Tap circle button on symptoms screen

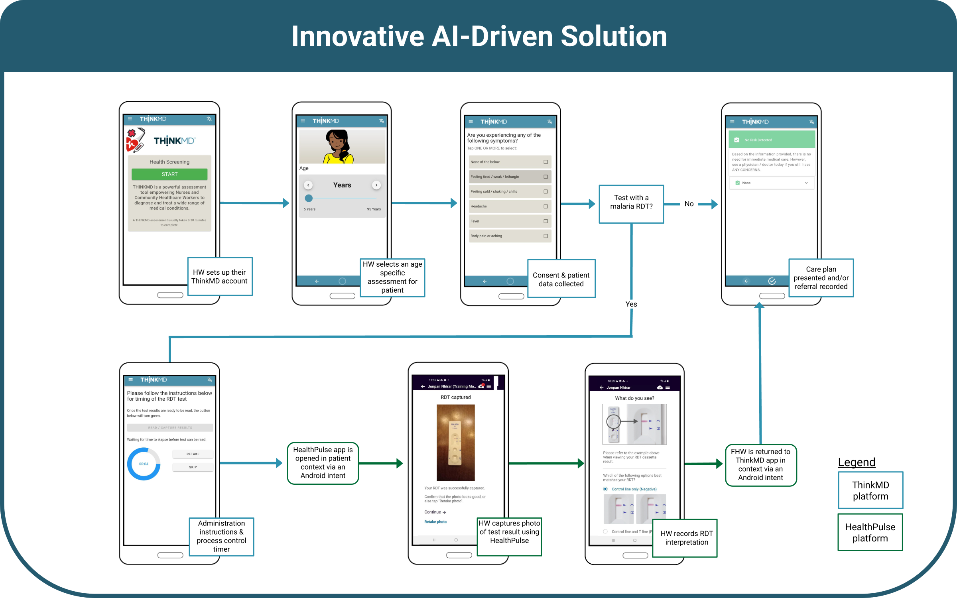pyautogui.click(x=510, y=281)
